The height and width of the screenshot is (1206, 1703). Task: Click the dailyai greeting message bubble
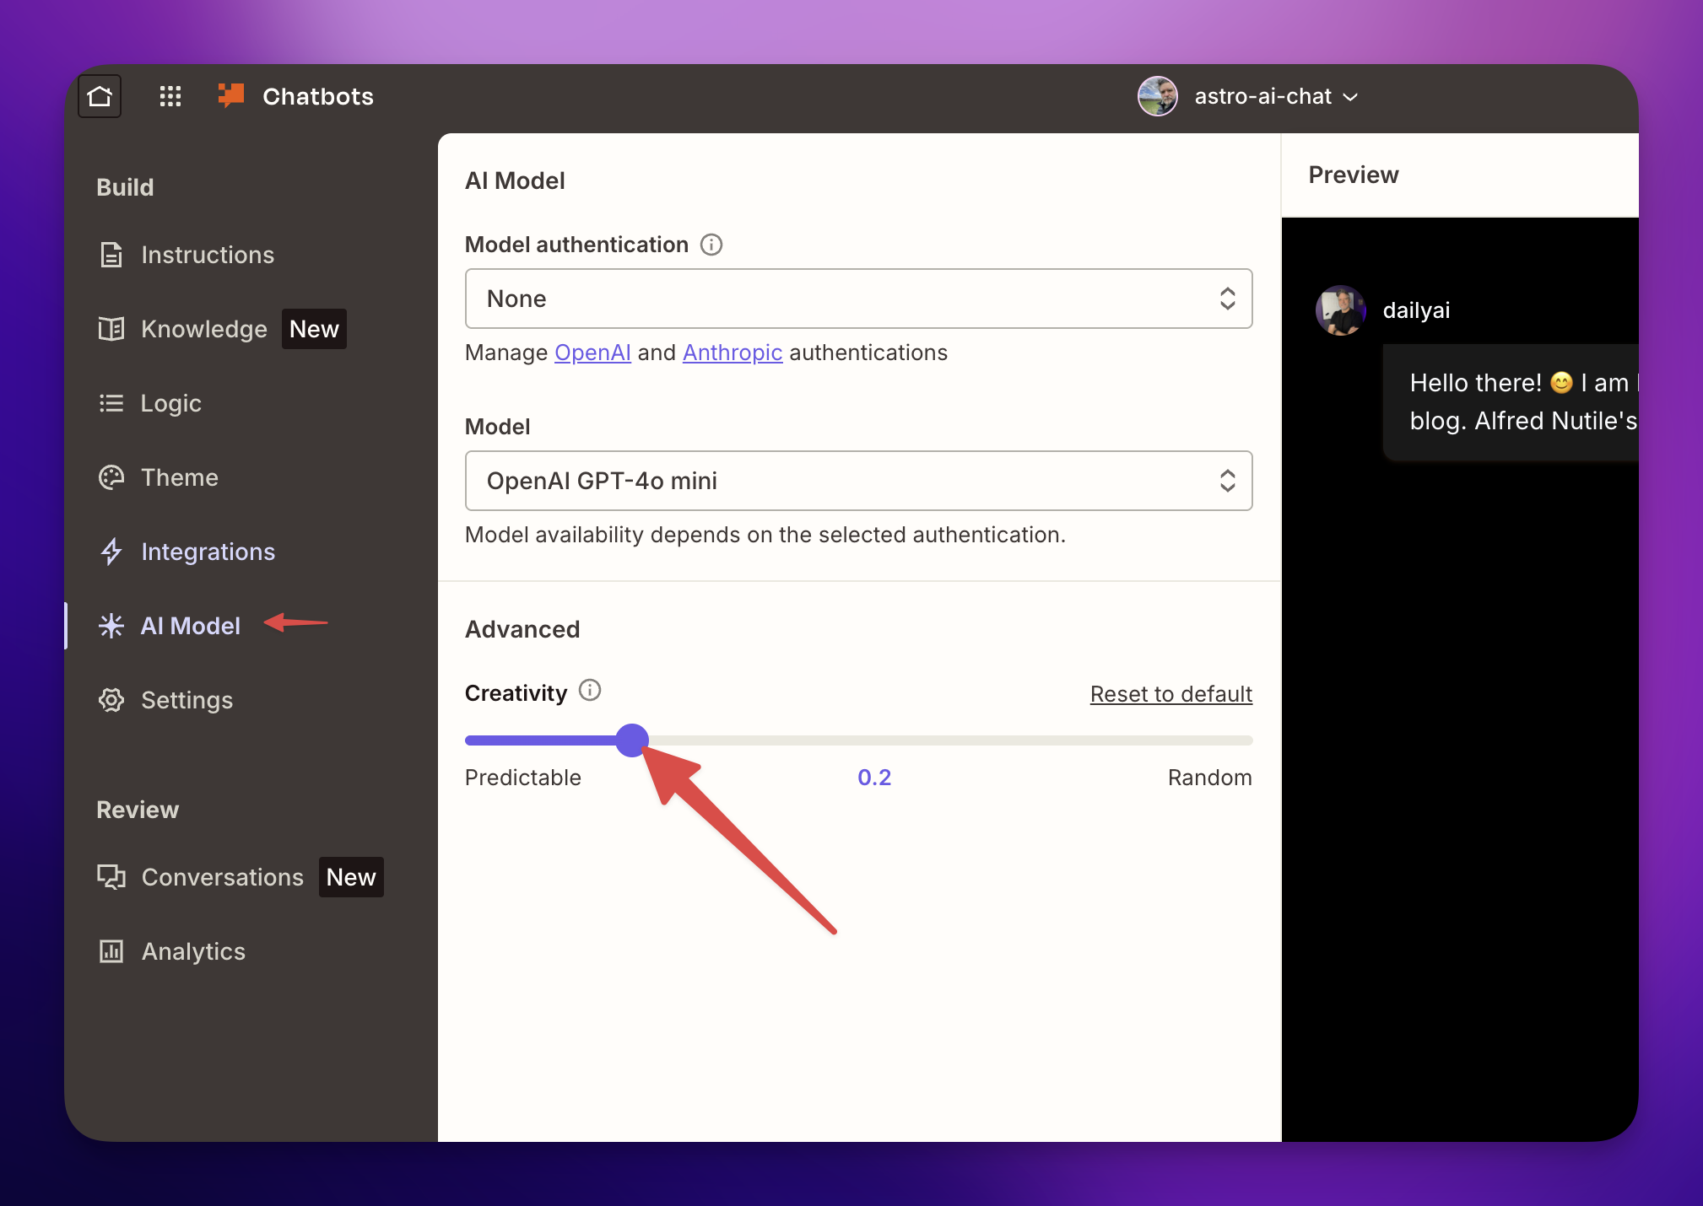coord(1511,402)
